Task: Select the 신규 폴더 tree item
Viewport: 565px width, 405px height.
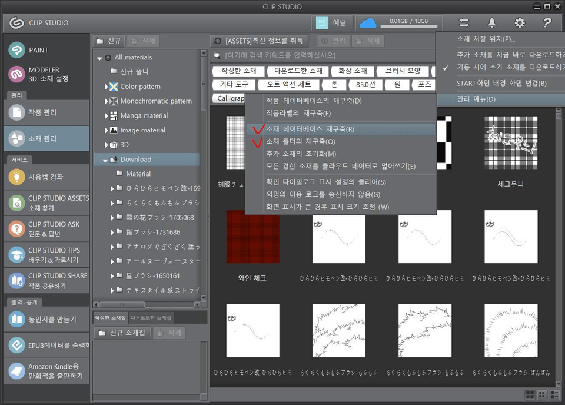Action: point(134,72)
